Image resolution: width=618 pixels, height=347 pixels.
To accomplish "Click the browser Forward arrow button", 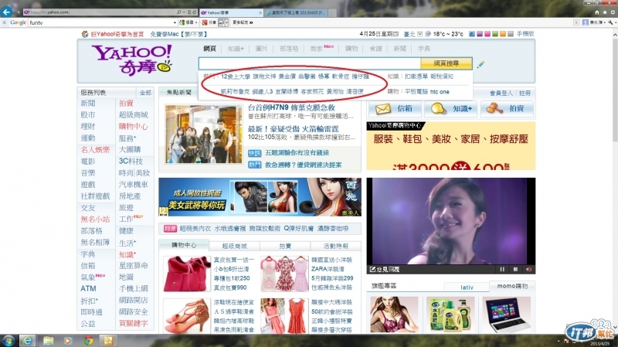I will (18, 12).
